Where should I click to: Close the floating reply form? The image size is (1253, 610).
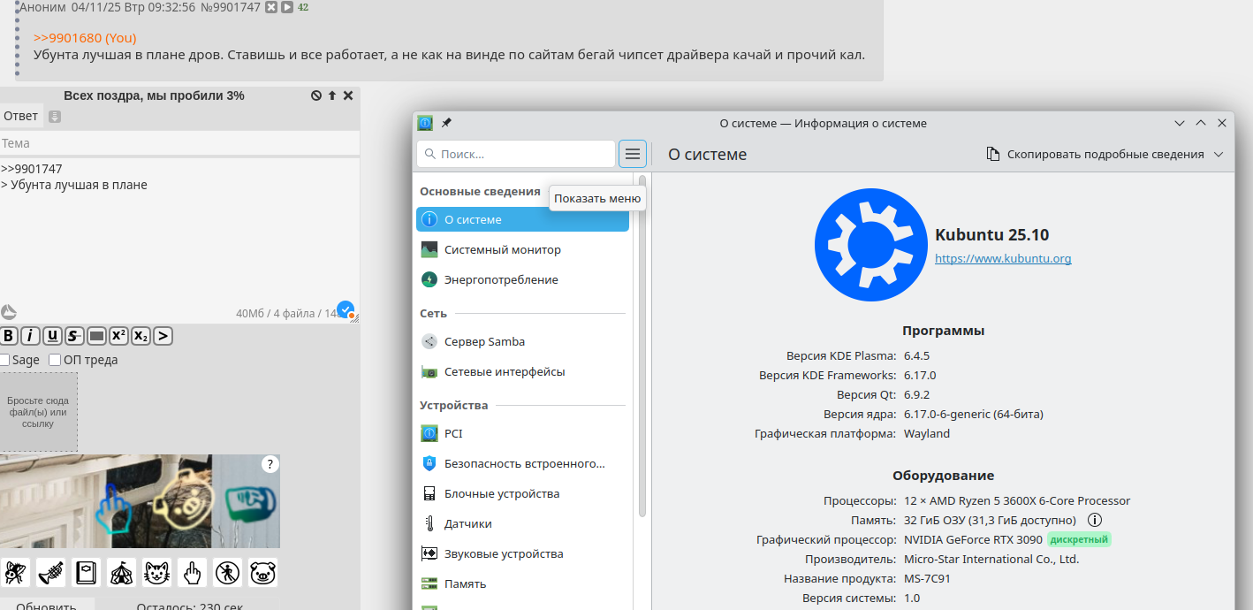348,95
